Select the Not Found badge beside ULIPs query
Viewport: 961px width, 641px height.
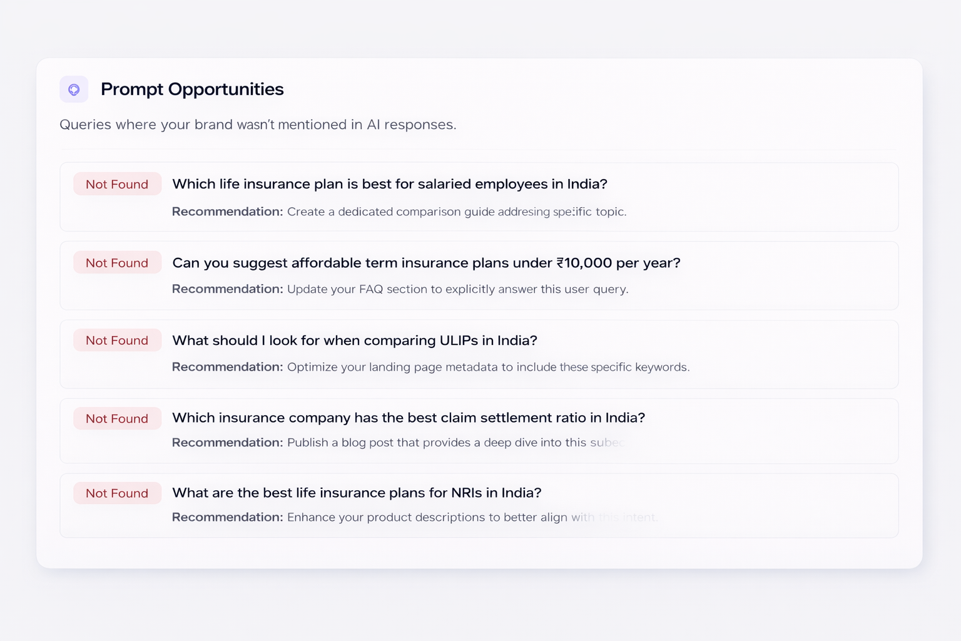click(117, 341)
